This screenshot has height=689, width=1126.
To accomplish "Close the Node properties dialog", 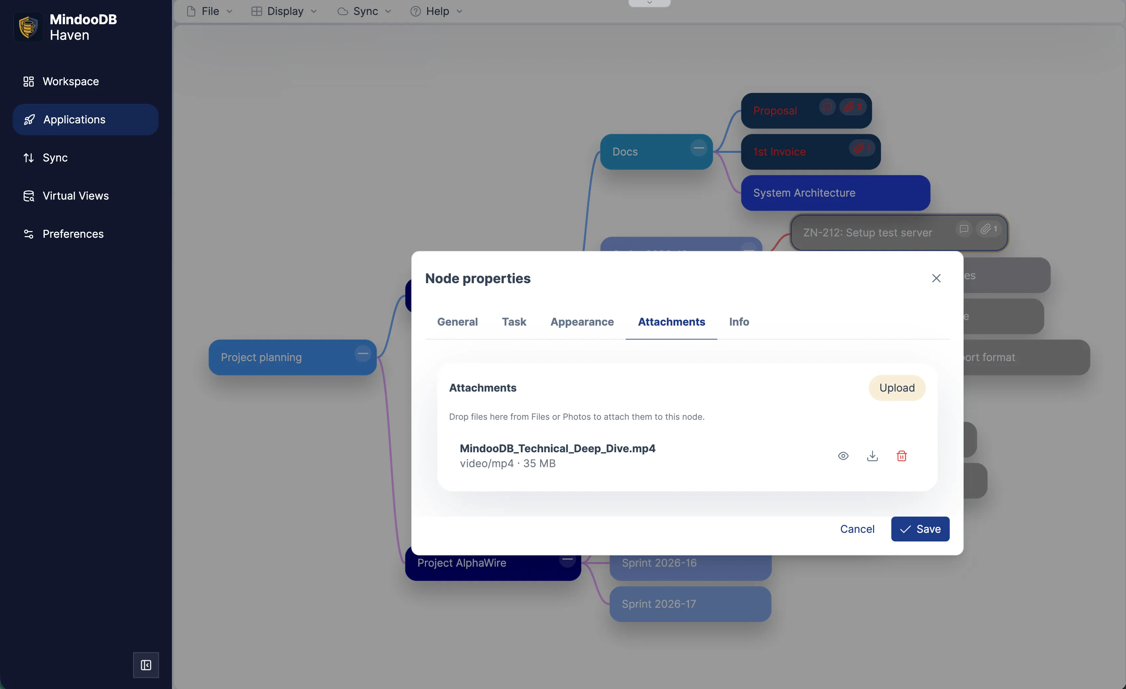I will tap(936, 278).
